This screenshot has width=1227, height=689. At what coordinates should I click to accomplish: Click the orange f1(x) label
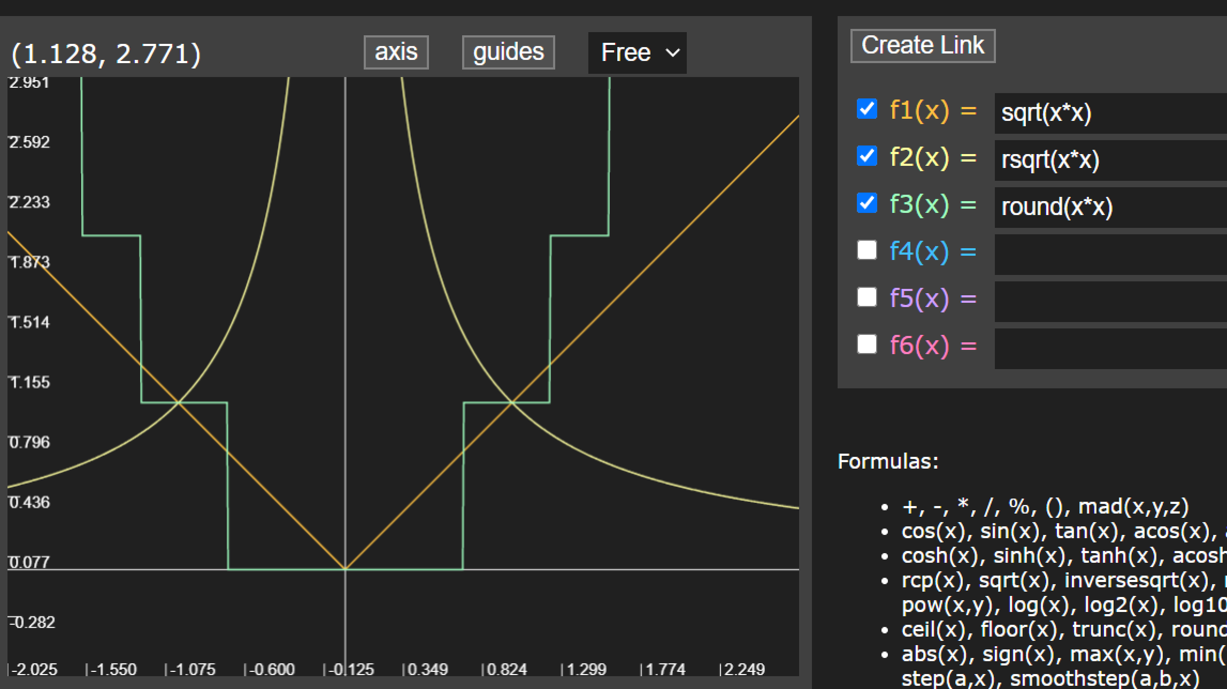click(x=919, y=111)
